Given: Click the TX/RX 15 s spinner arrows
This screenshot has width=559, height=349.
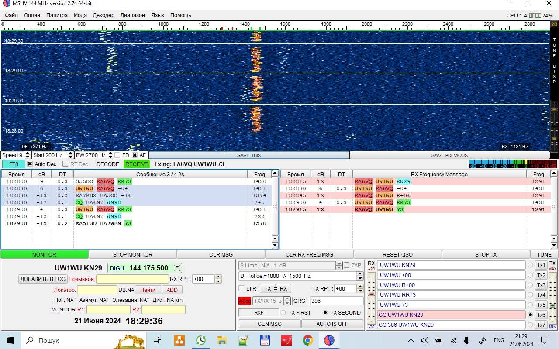Looking at the screenshot, I should click(x=287, y=301).
